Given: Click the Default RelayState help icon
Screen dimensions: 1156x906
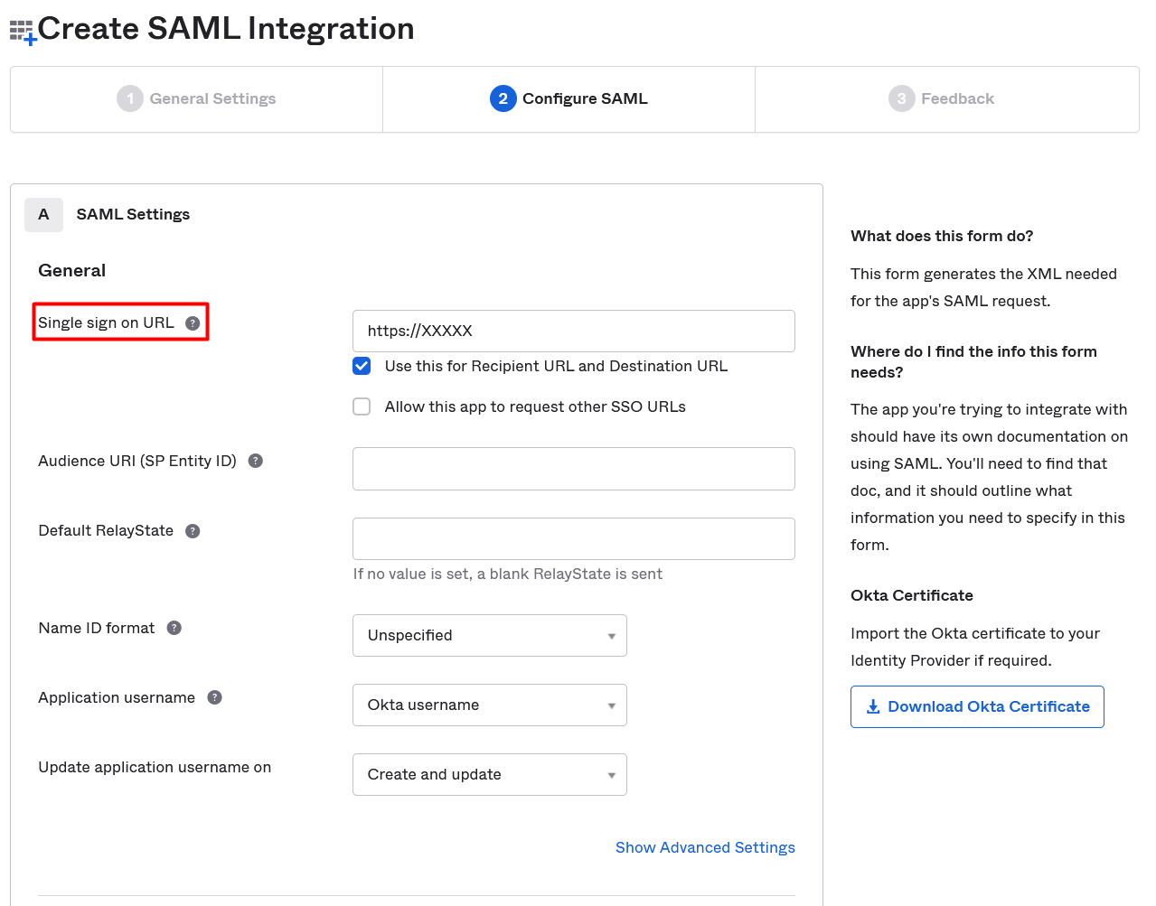Looking at the screenshot, I should pos(193,531).
